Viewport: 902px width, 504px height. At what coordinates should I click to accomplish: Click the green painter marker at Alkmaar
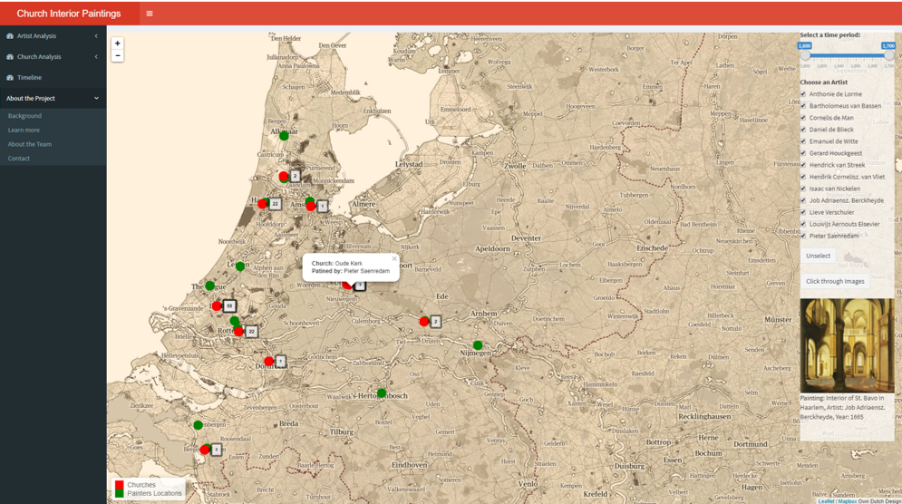pyautogui.click(x=284, y=136)
